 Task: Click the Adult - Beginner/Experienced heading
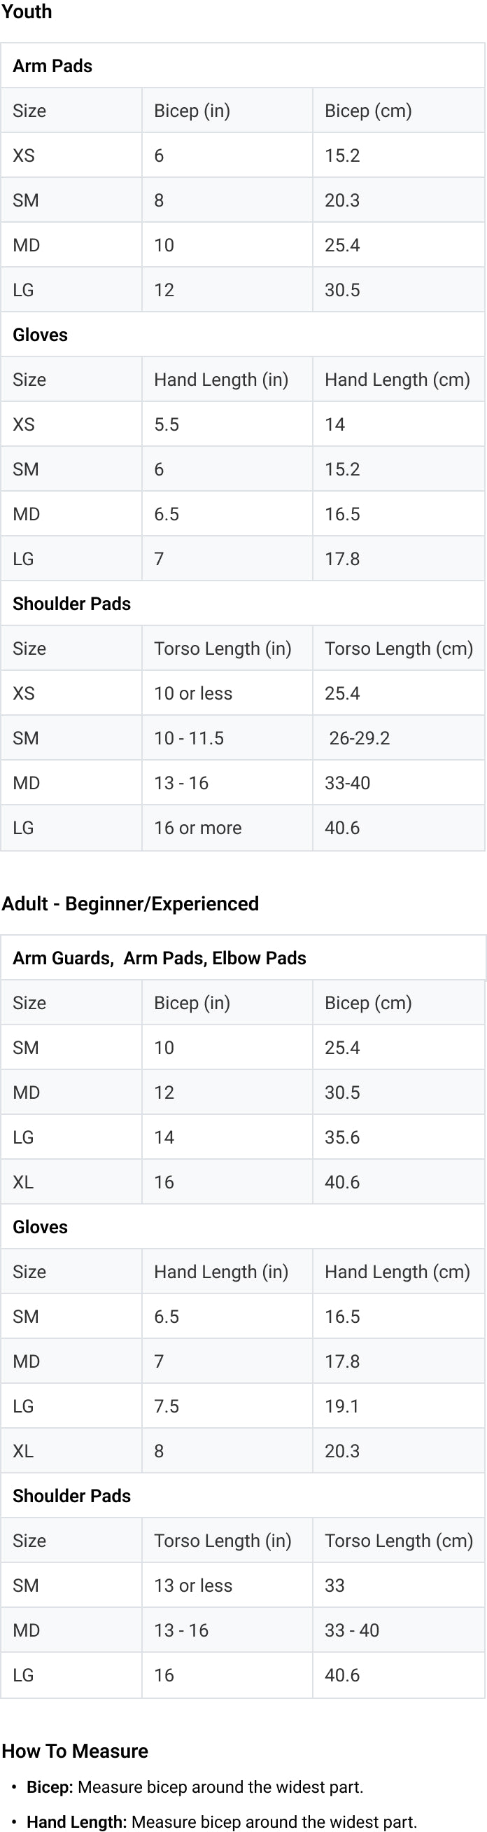point(130,904)
